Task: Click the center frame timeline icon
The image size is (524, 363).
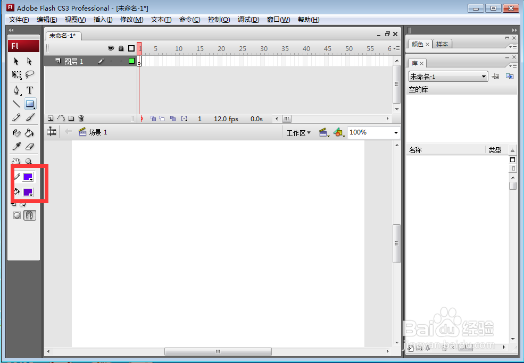Action: pos(142,119)
